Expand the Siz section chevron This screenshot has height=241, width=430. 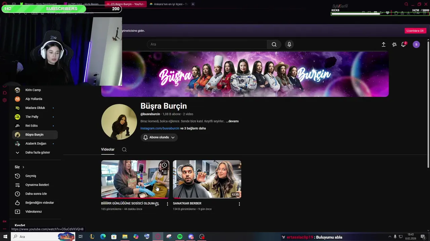click(23, 167)
